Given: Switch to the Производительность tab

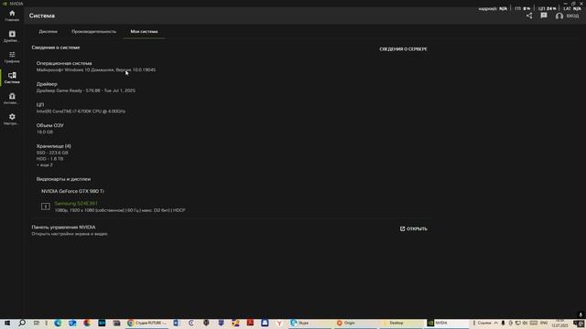Looking at the screenshot, I should pos(93,32).
